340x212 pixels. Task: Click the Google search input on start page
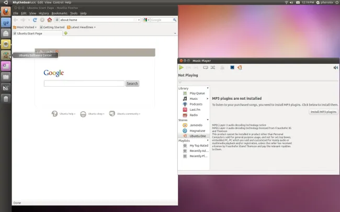84,84
